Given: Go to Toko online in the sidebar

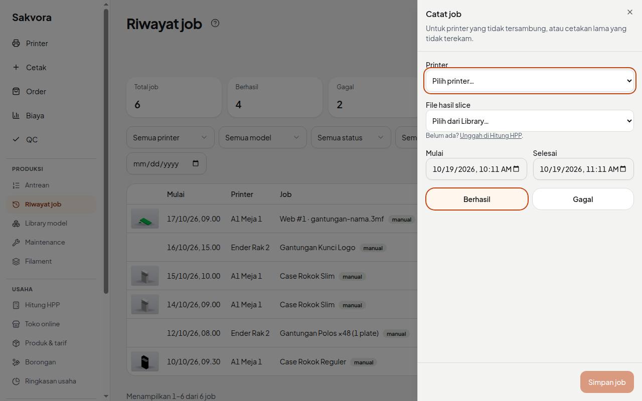Looking at the screenshot, I should tap(51, 324).
